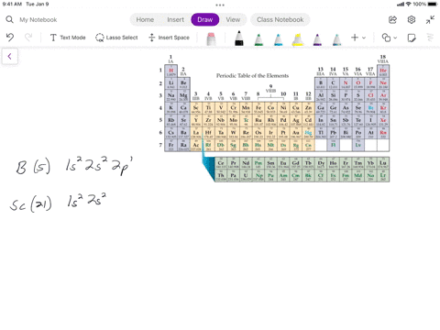The height and width of the screenshot is (330, 440).
Task: Choose the Insert Space tool
Action: tap(169, 38)
